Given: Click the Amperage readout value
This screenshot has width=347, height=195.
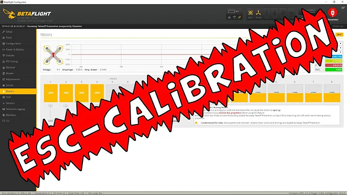Looking at the screenshot, I should [x=79, y=70].
